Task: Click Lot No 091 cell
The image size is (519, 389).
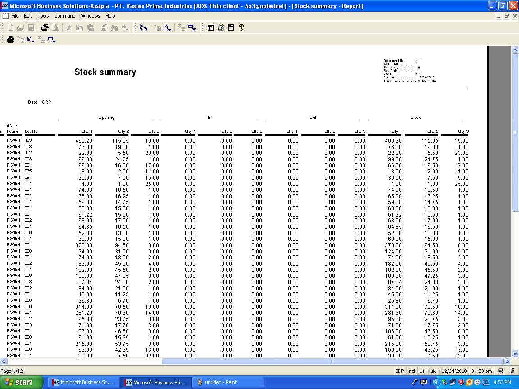Action: 28,177
